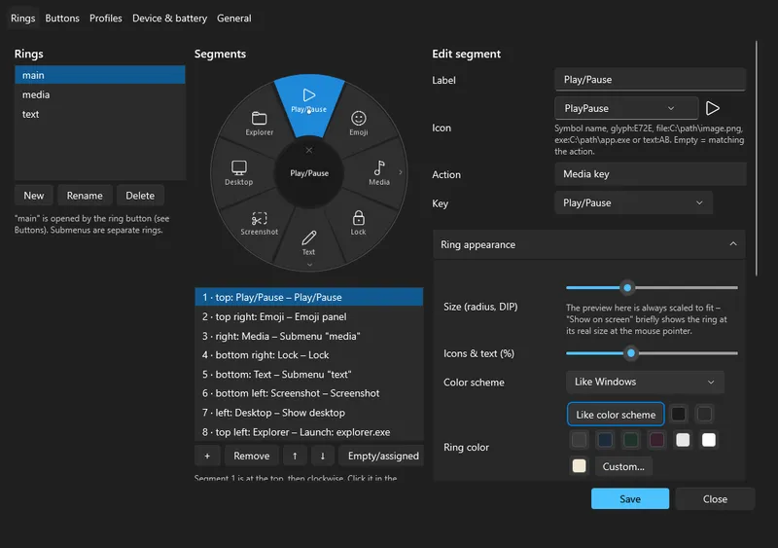Select segment 2 top right: Emoji row
This screenshot has width=778, height=548.
[309, 316]
